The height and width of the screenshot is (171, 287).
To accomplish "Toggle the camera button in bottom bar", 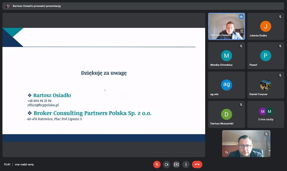I will coord(166,164).
